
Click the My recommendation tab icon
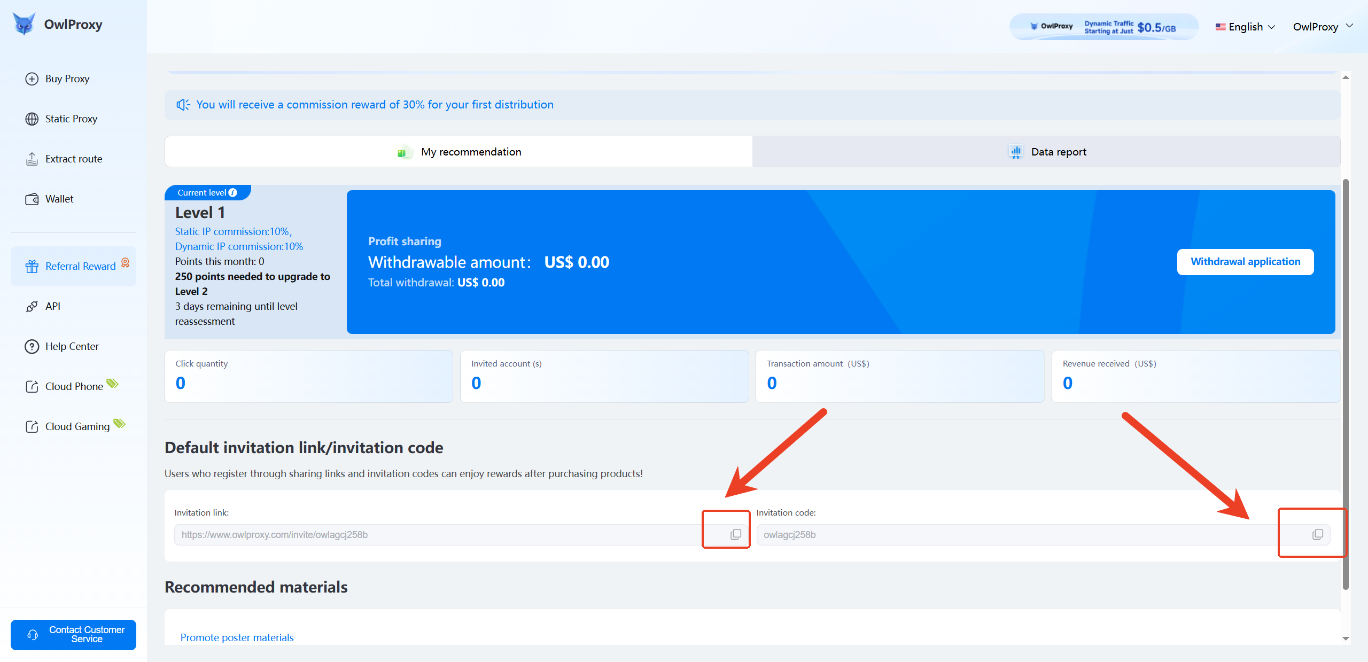point(405,152)
